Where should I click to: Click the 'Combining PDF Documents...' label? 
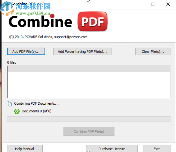(36, 103)
